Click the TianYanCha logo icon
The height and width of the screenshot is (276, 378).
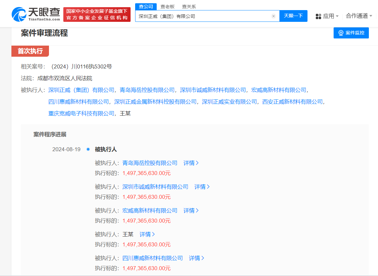[x=20, y=14]
